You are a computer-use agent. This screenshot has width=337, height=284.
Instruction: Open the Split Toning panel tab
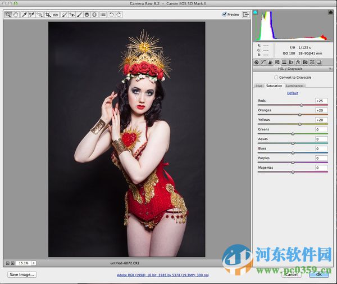pyautogui.click(x=284, y=62)
